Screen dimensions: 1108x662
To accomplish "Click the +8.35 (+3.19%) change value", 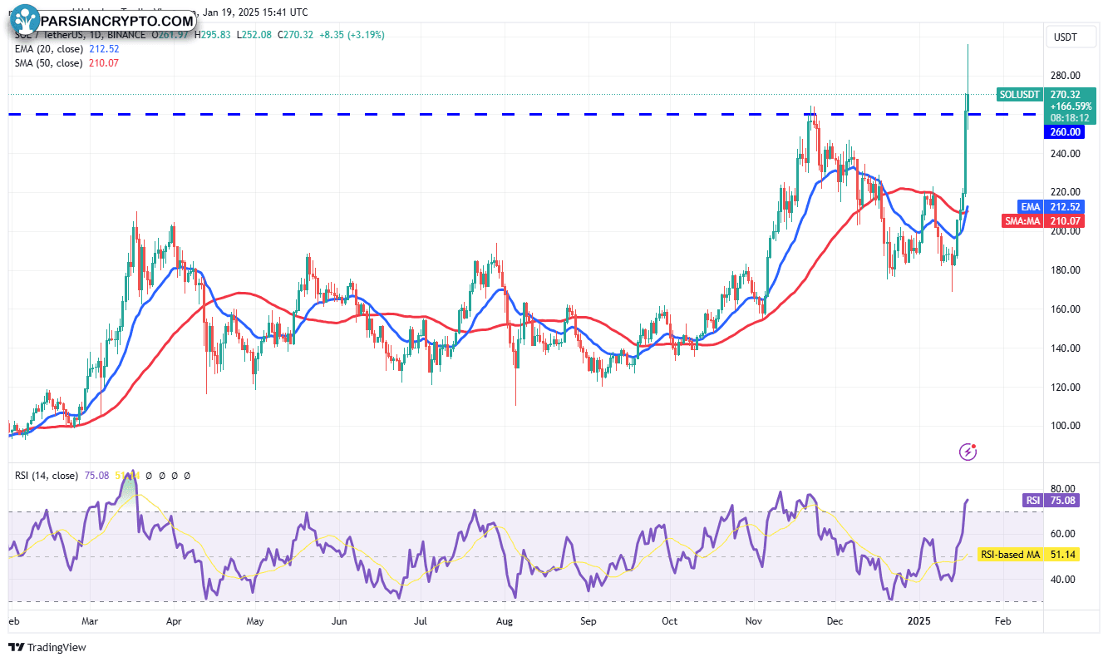I will 350,35.
